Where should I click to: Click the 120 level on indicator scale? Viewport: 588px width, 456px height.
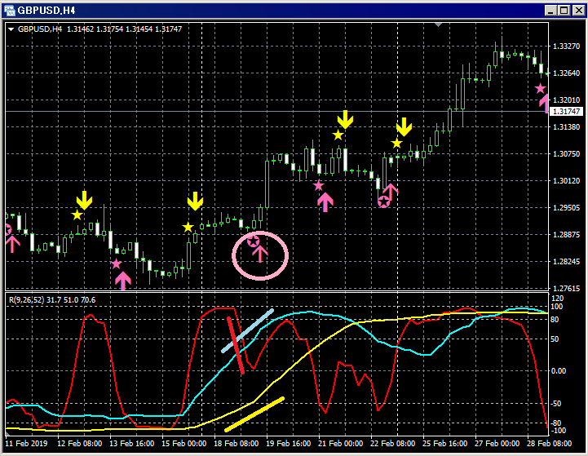[557, 299]
